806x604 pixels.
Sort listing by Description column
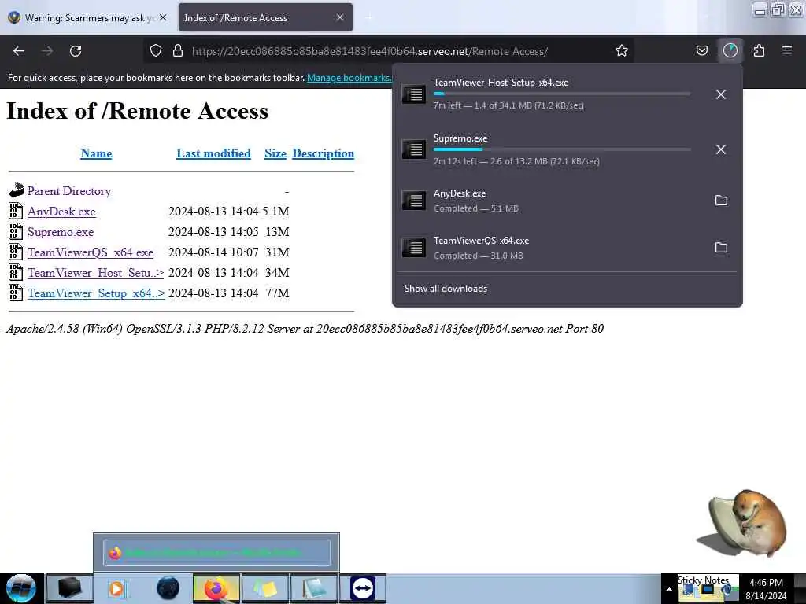[323, 153]
